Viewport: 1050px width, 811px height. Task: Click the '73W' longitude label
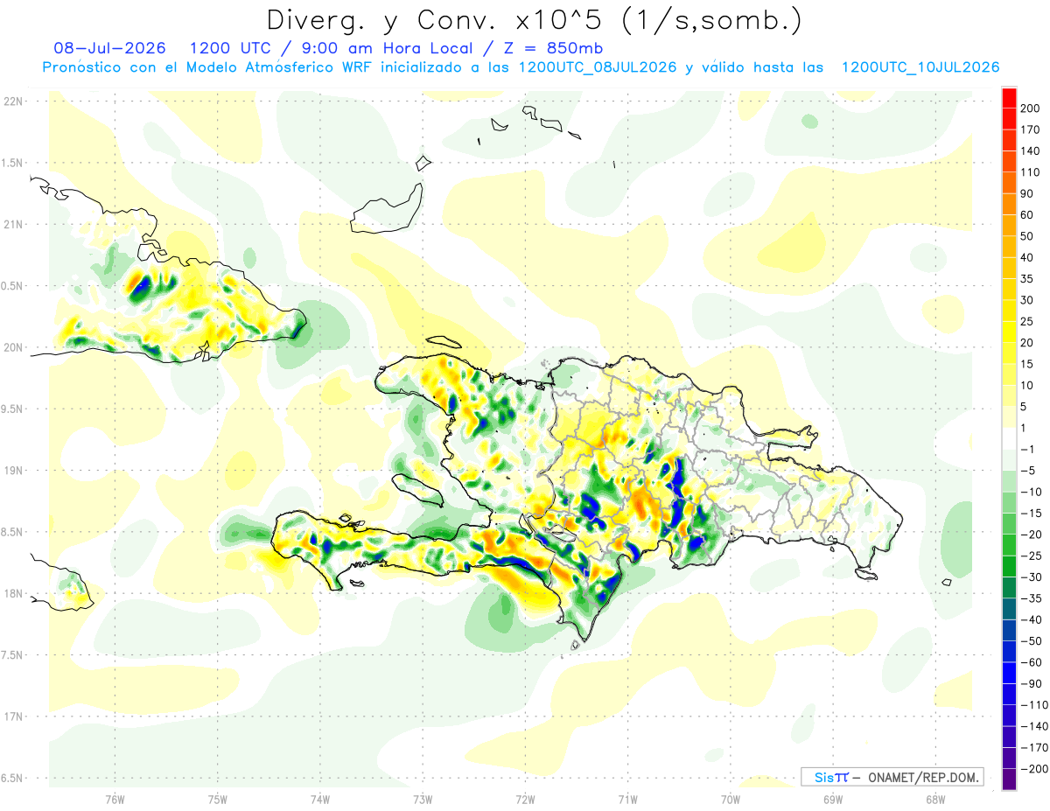click(423, 799)
